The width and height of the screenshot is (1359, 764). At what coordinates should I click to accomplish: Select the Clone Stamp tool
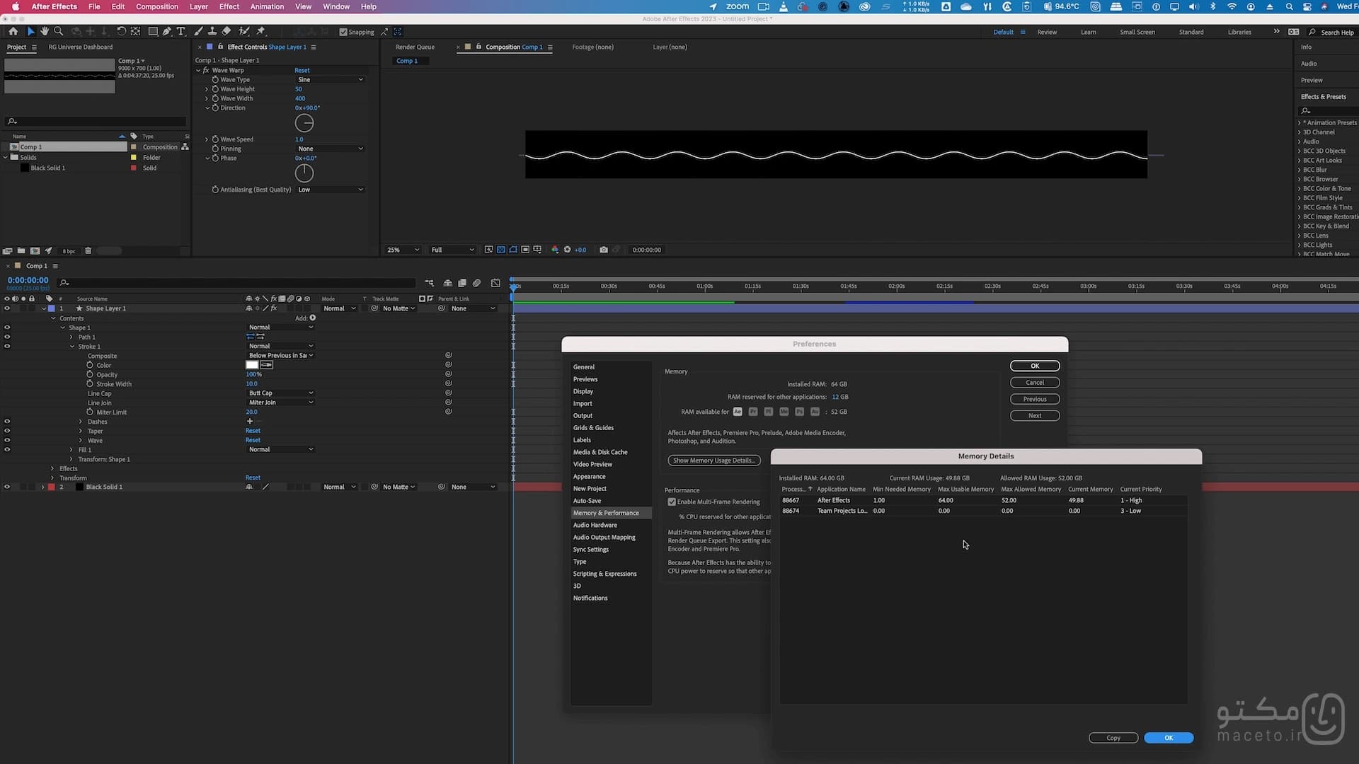[212, 32]
